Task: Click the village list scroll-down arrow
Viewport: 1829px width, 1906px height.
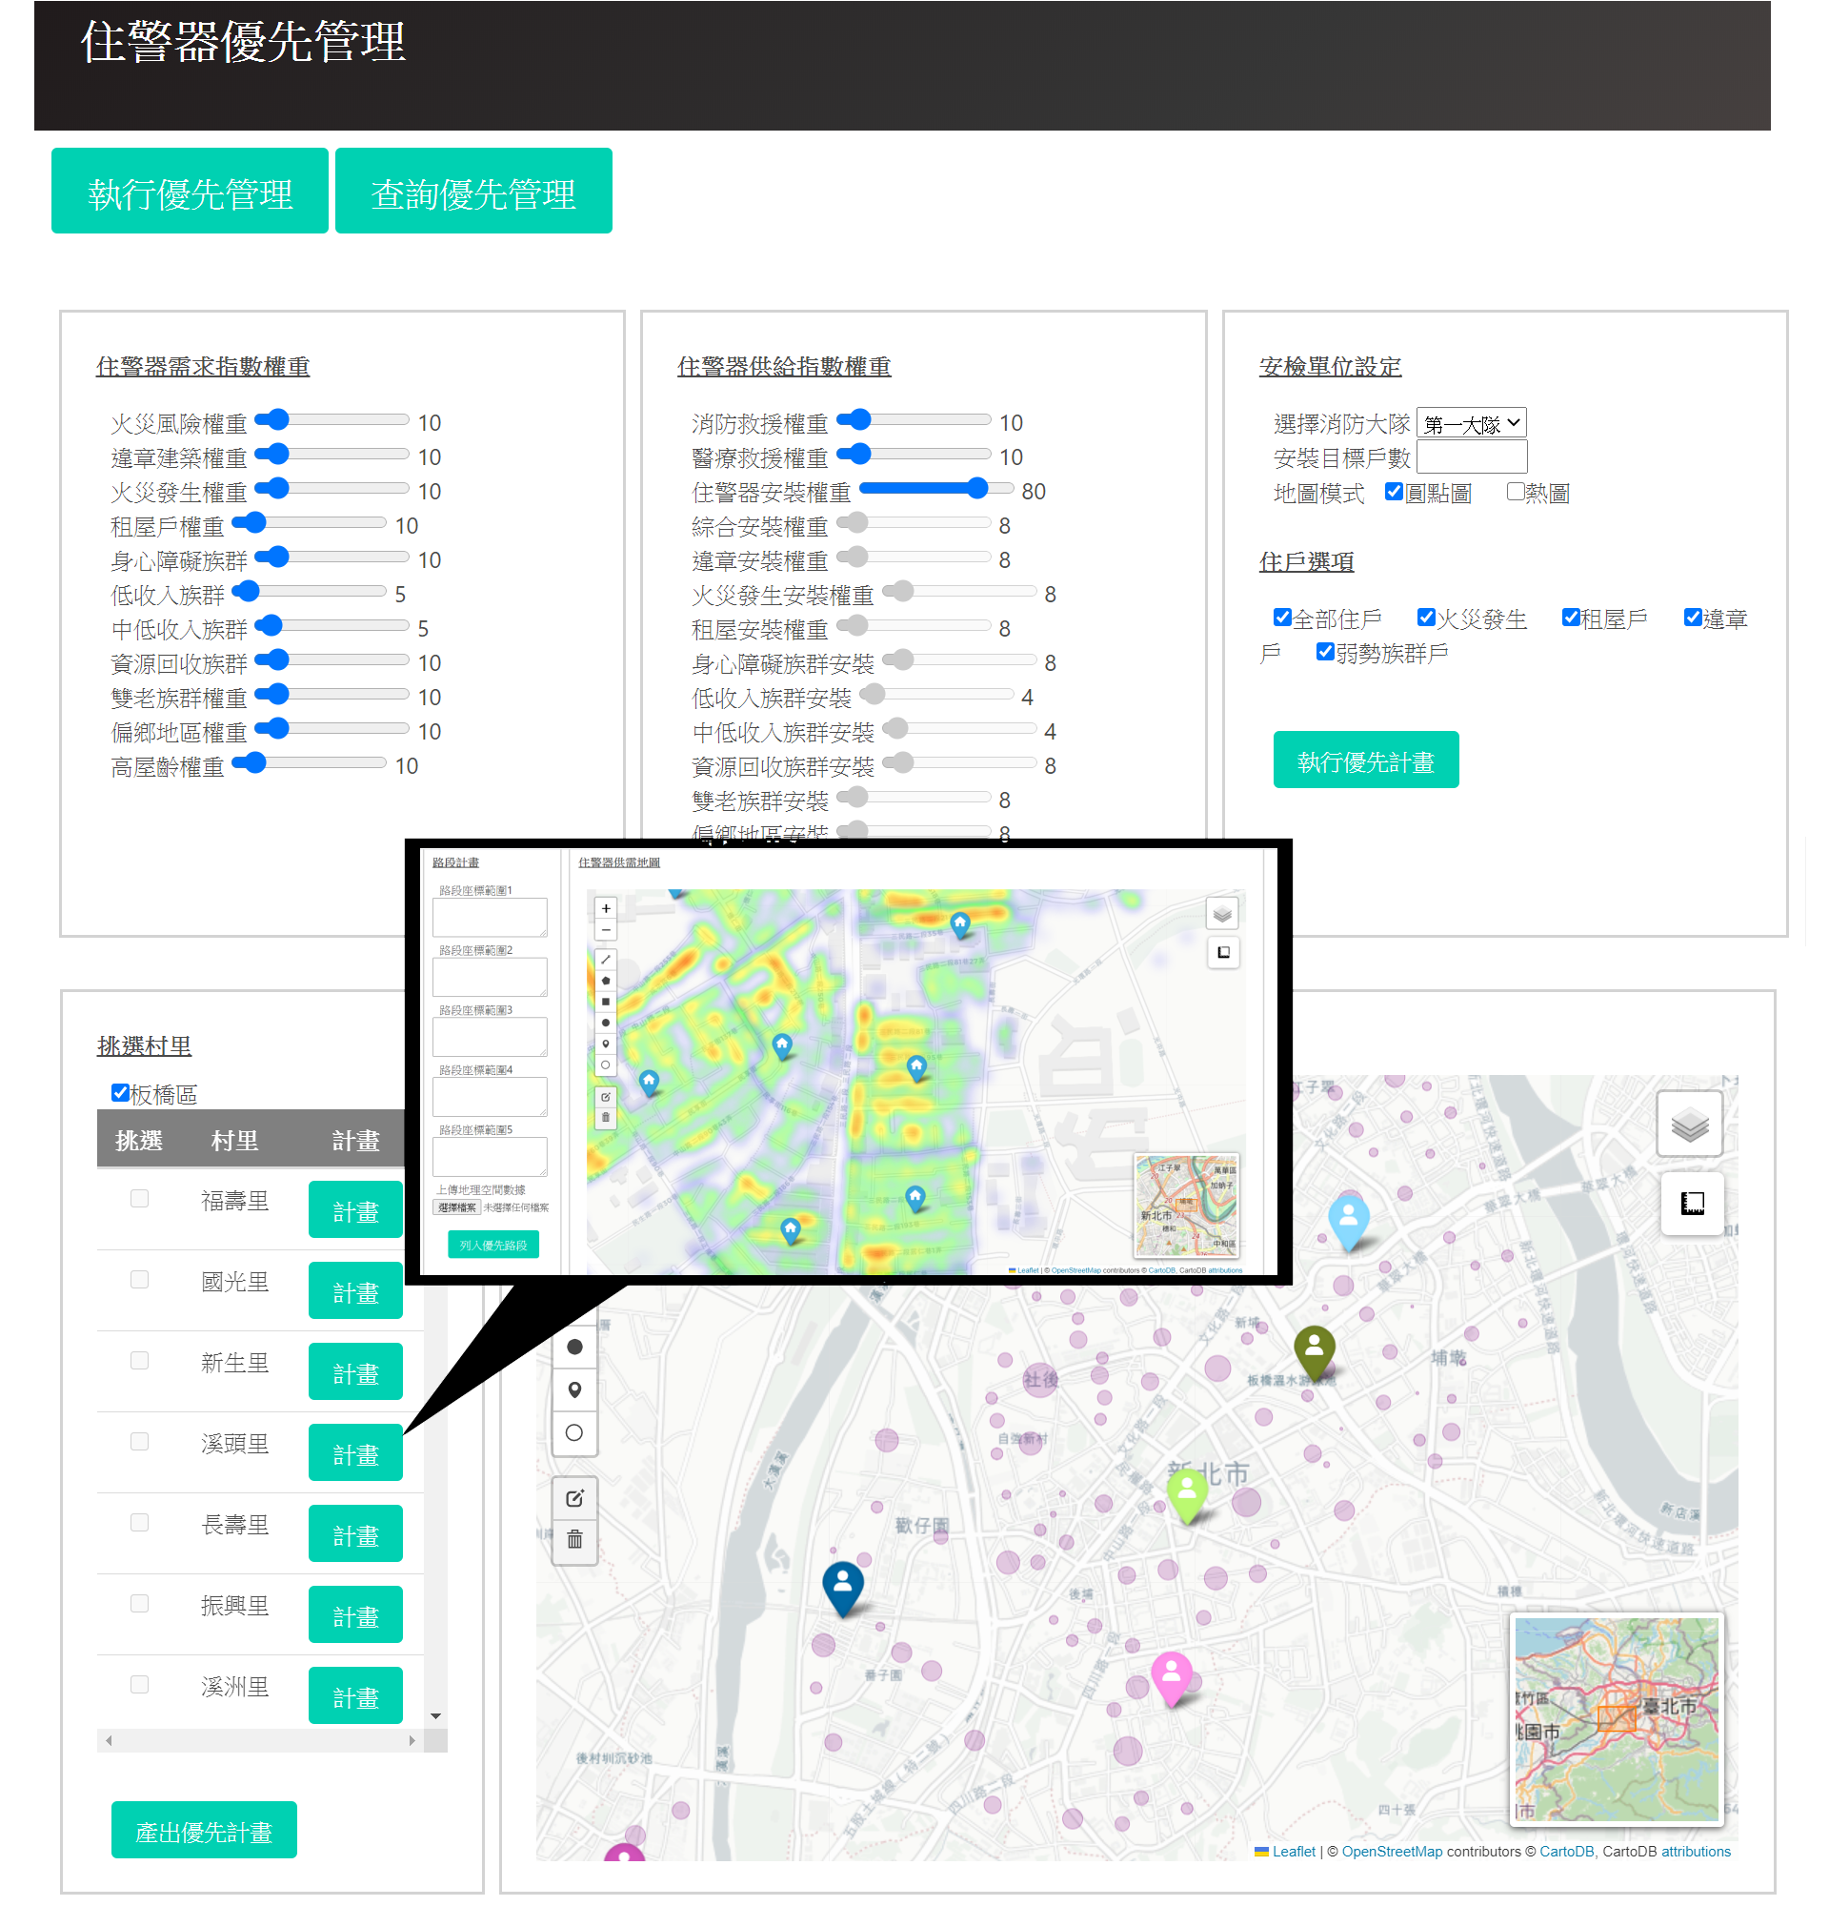Action: coord(435,1716)
